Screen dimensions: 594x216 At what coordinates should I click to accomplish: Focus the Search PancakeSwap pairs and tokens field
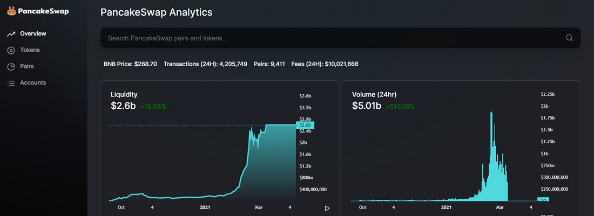(x=340, y=38)
